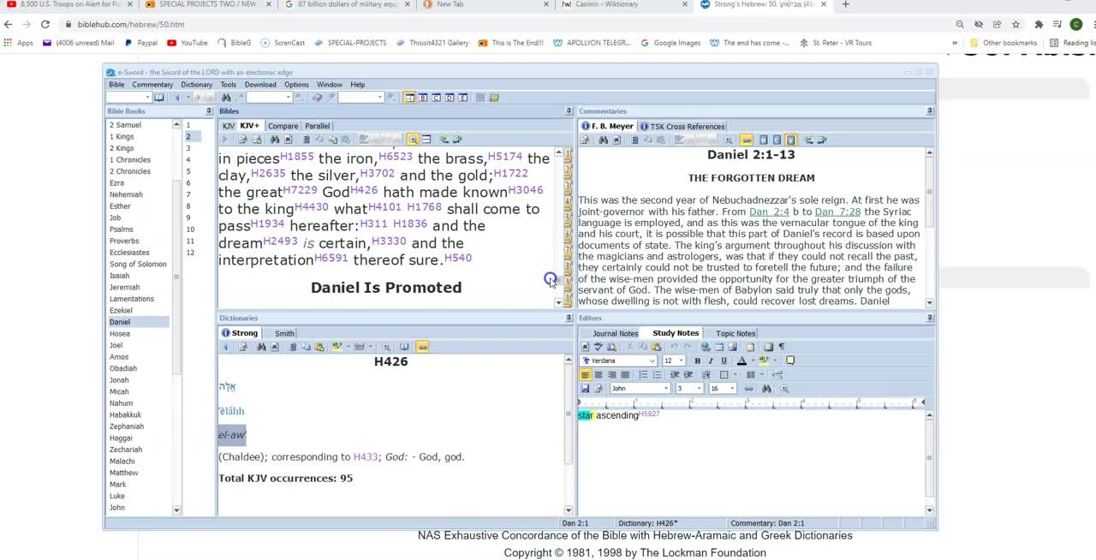Screen dimensions: 1096x560
Task: Select layout D icon in main toolbar
Action: point(450,98)
